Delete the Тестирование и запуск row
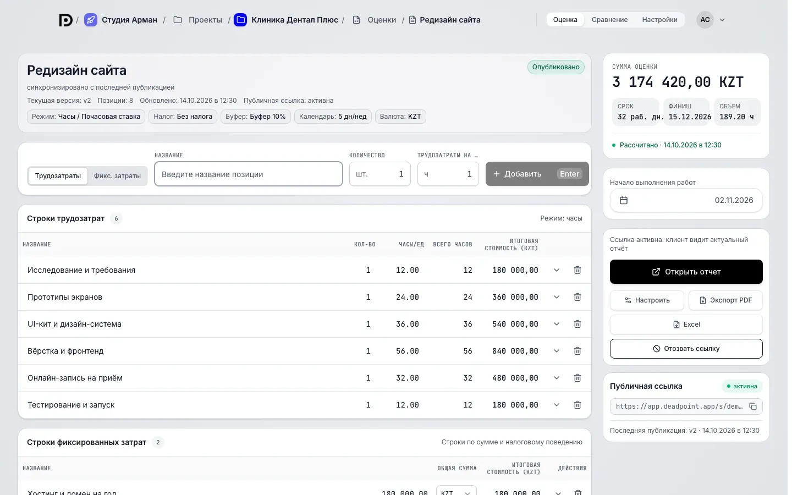 point(577,405)
